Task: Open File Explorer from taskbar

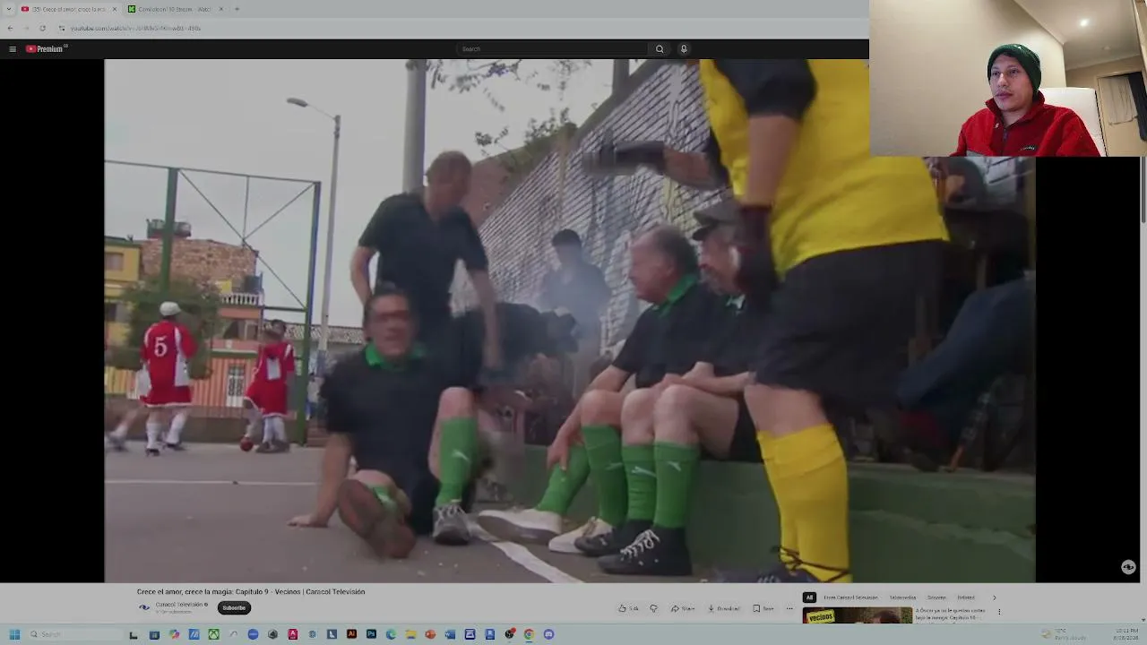Action: click(410, 634)
